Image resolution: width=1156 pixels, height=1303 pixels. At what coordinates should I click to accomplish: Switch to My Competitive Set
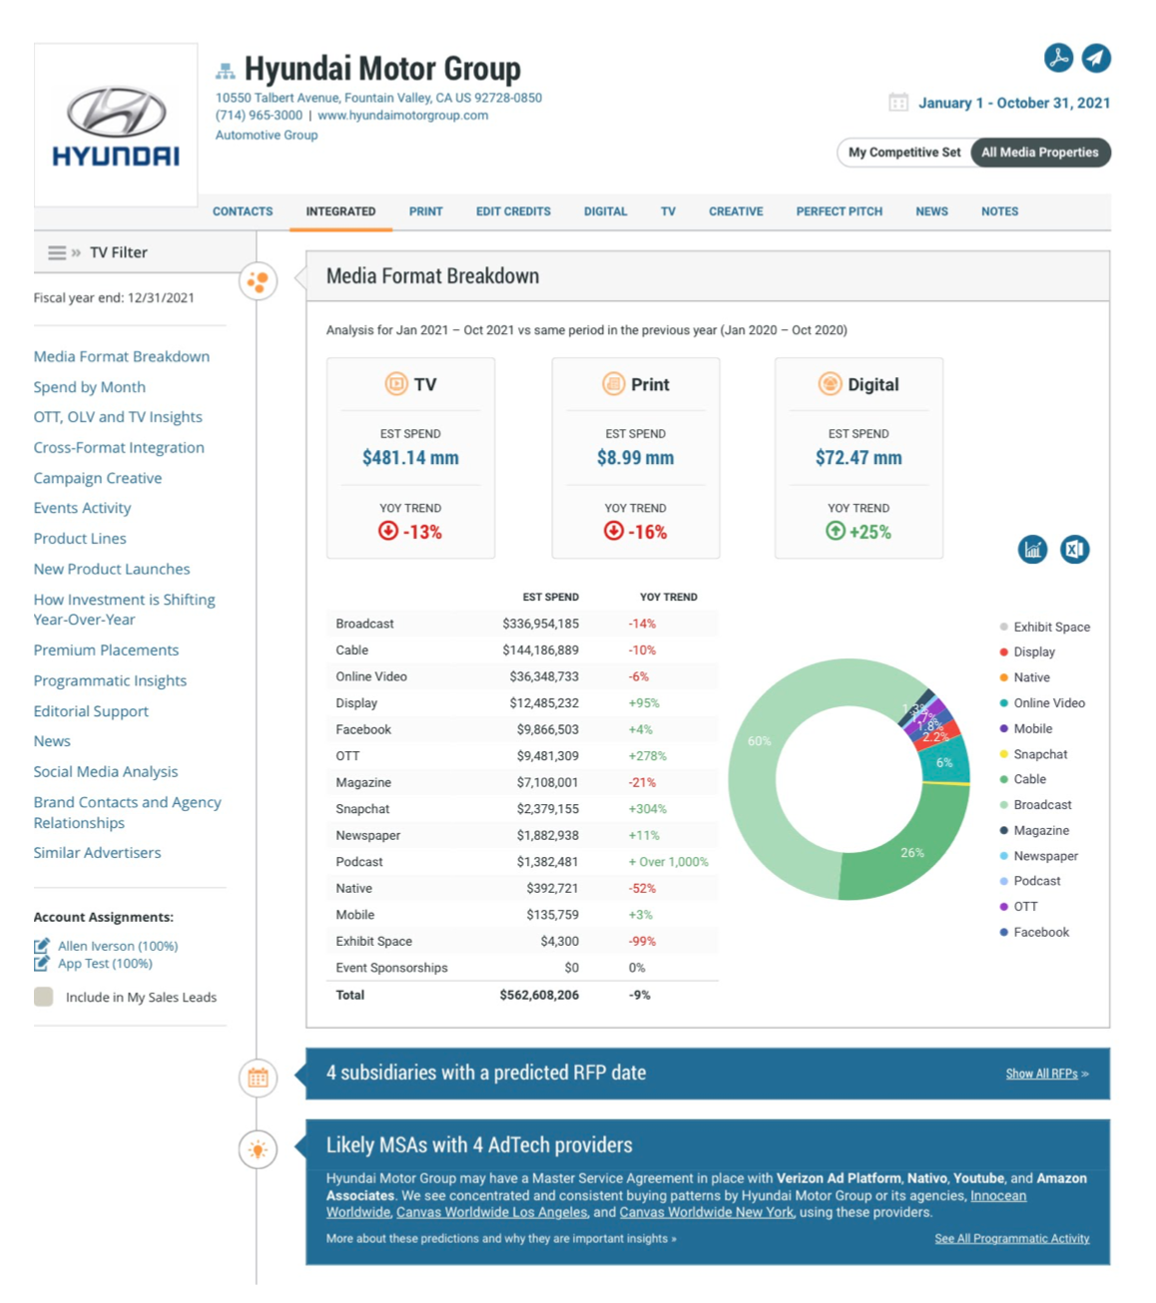pos(904,153)
